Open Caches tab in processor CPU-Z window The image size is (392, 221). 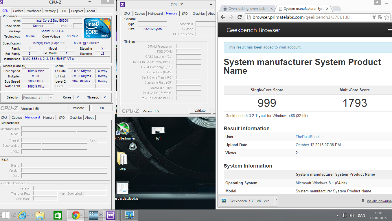(x=18, y=11)
